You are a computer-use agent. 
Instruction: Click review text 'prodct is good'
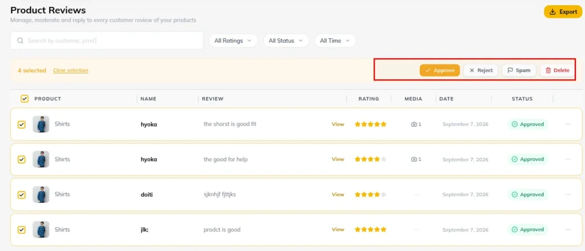tap(222, 229)
